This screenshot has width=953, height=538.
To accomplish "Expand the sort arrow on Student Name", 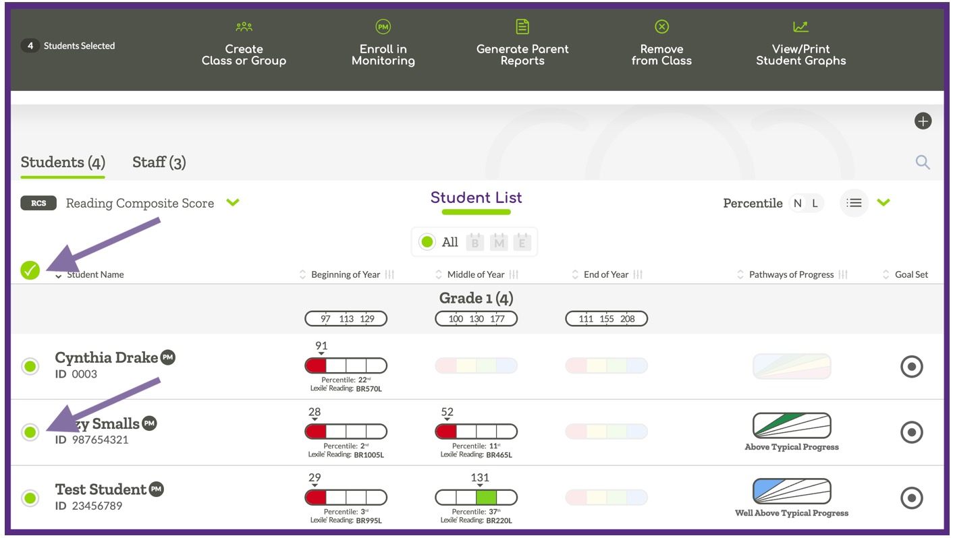I will pos(58,276).
